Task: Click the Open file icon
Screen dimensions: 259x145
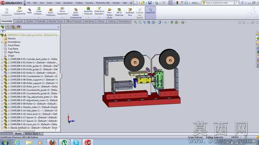Action: point(142,3)
